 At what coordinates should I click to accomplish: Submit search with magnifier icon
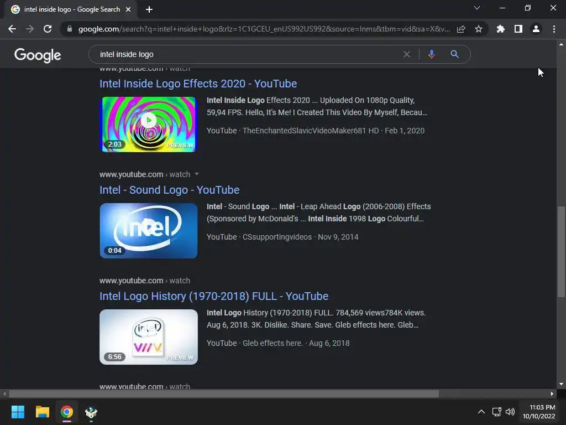[454, 54]
